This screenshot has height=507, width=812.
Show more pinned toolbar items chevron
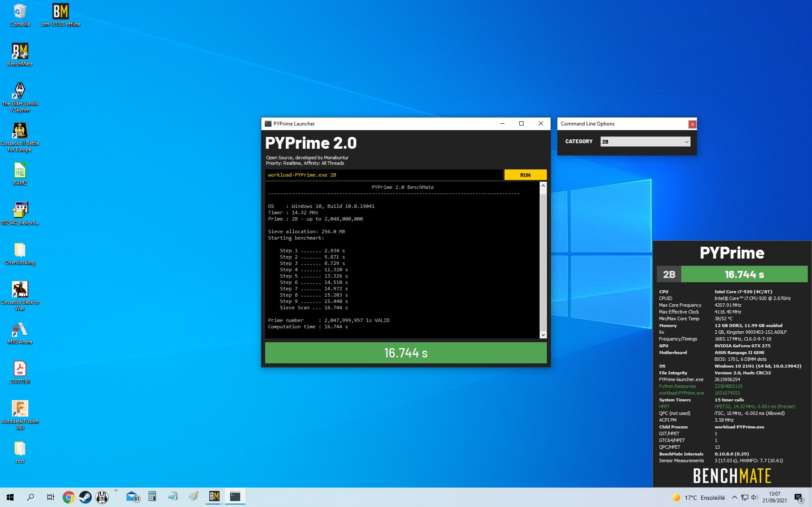(115, 491)
